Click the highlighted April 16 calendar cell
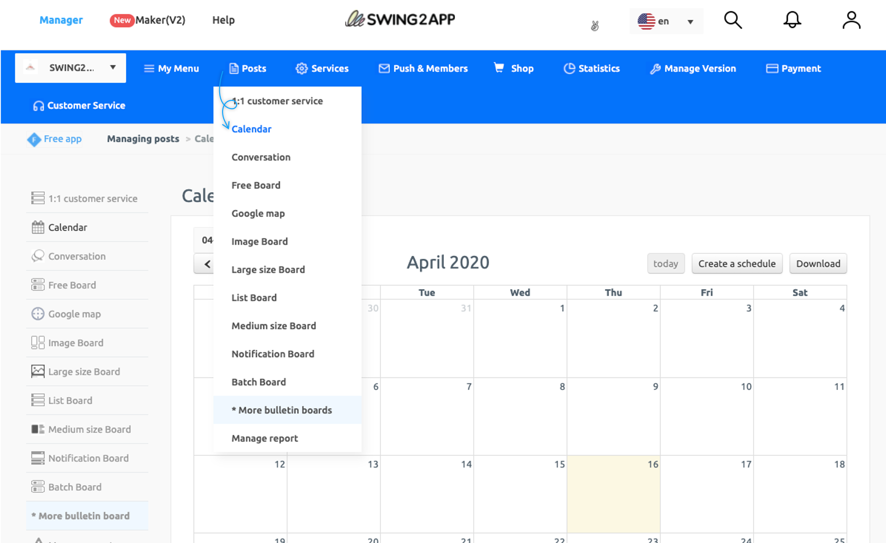Viewport: 886px width, 543px height. (613, 494)
